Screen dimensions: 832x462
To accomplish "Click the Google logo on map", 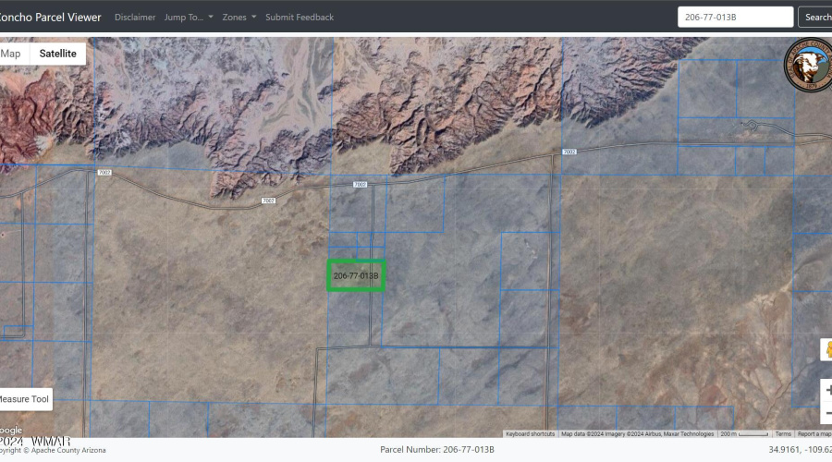I will (11, 430).
